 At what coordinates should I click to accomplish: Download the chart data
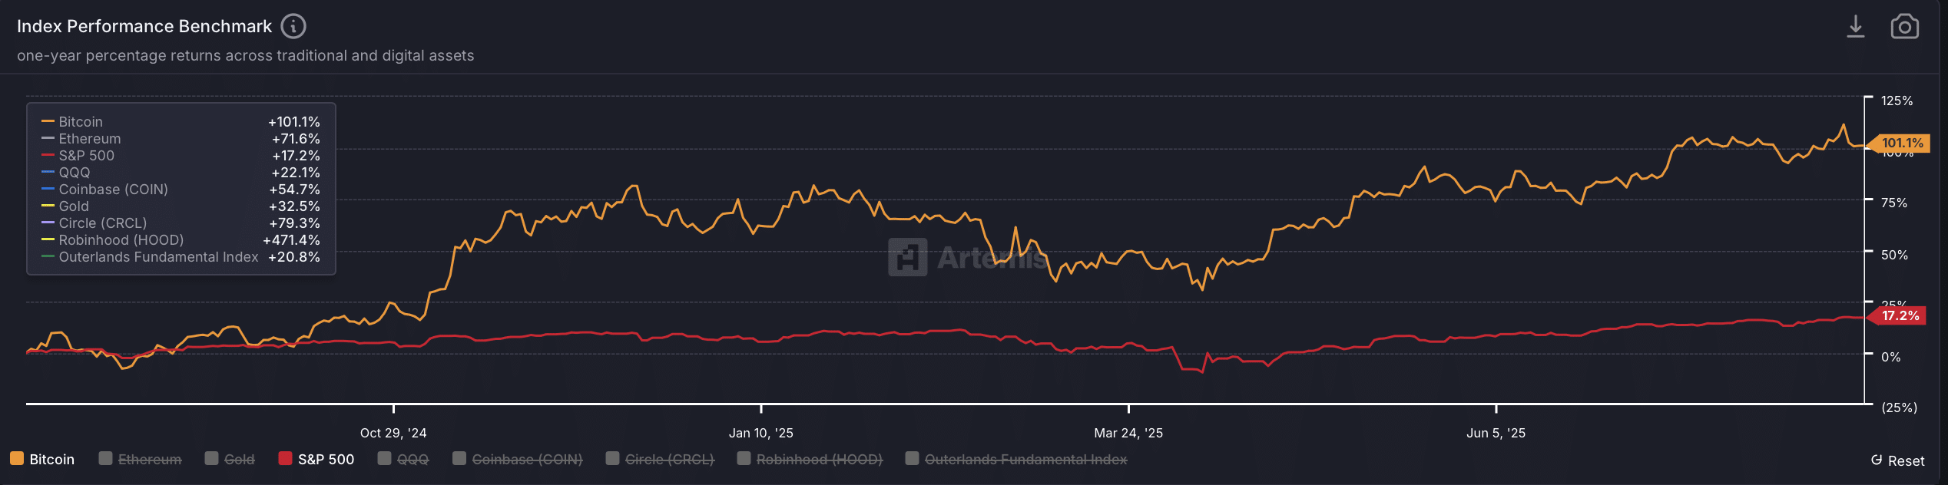pyautogui.click(x=1855, y=27)
